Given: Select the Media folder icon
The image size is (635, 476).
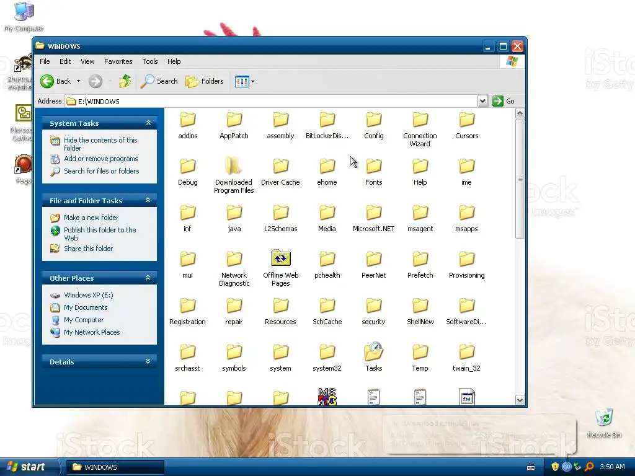Looking at the screenshot, I should pyautogui.click(x=327, y=213).
